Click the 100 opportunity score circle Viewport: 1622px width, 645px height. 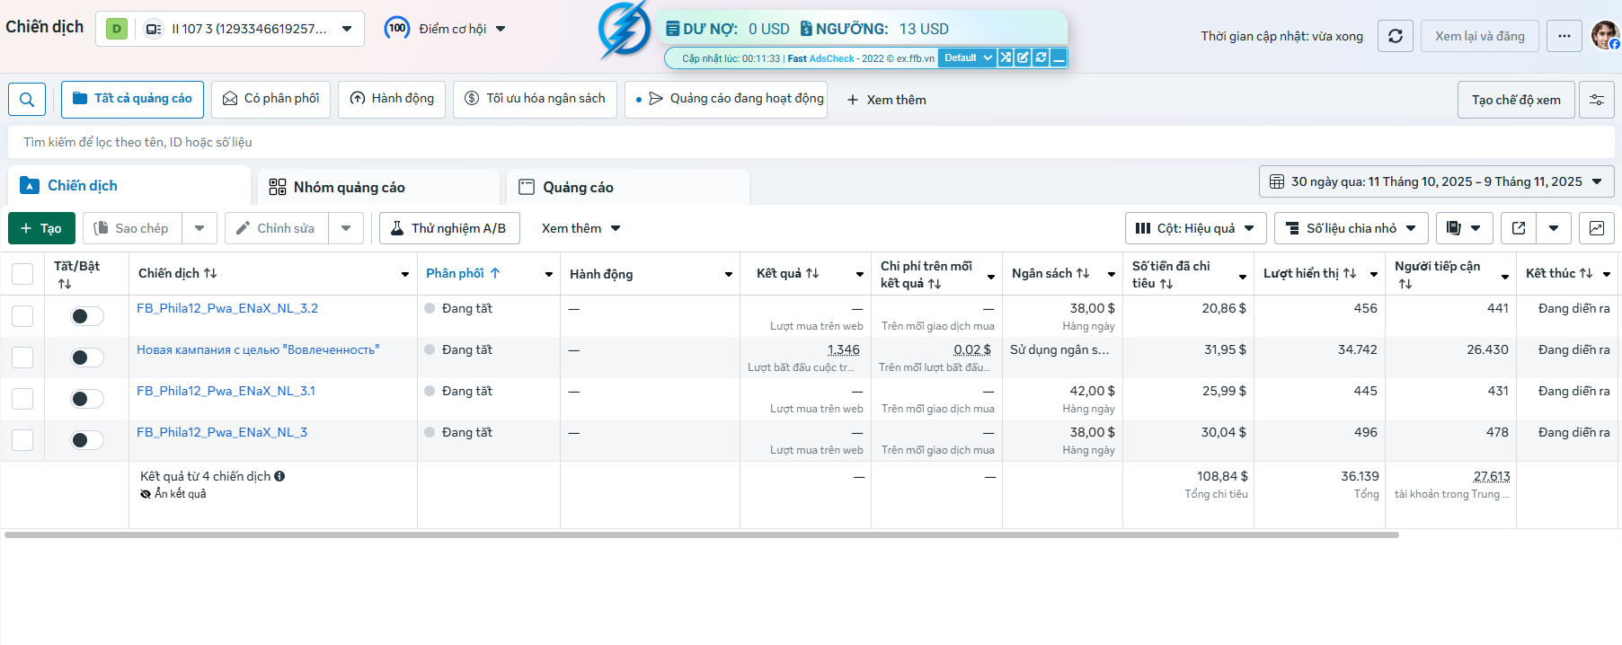[x=397, y=29]
